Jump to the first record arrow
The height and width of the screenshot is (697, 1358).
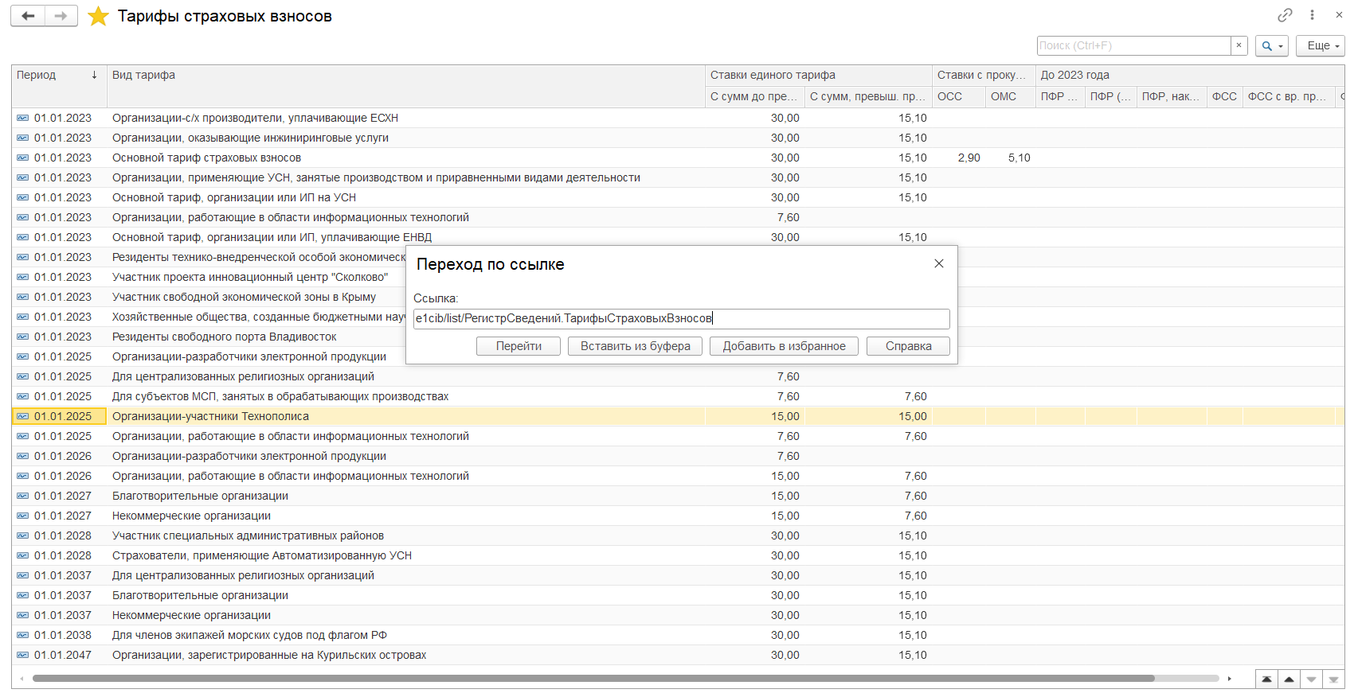click(x=1266, y=679)
